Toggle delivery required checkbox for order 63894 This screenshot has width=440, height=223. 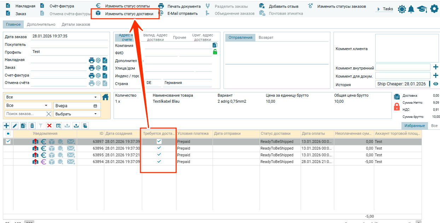click(x=159, y=162)
